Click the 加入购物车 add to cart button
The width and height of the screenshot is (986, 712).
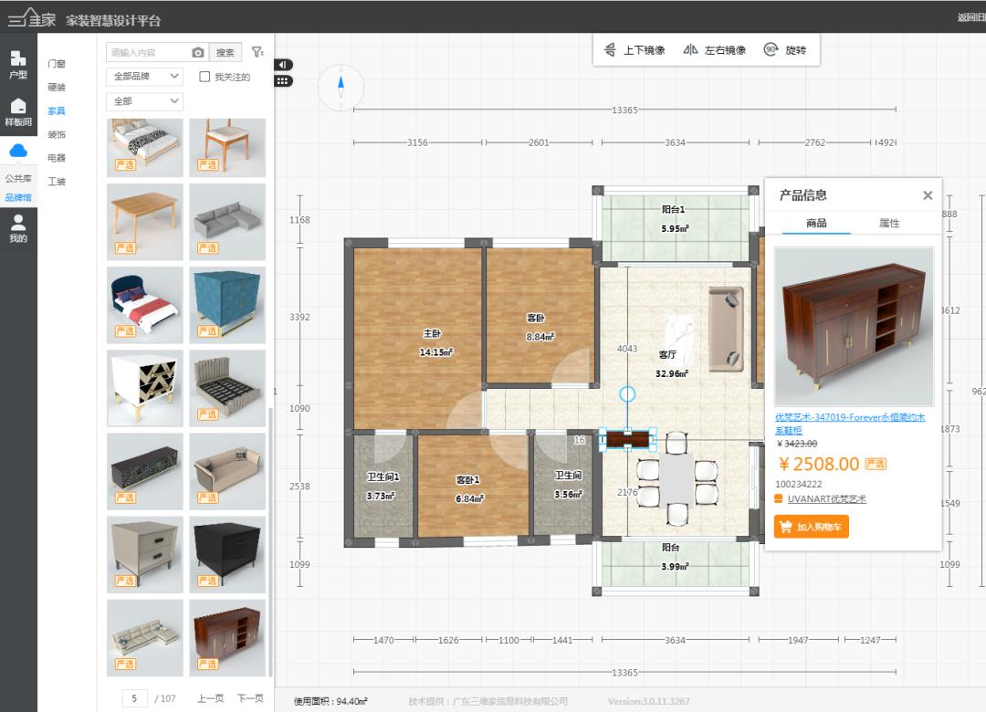pos(811,527)
